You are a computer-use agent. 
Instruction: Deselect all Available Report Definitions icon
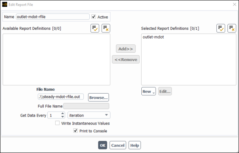tap(106, 28)
